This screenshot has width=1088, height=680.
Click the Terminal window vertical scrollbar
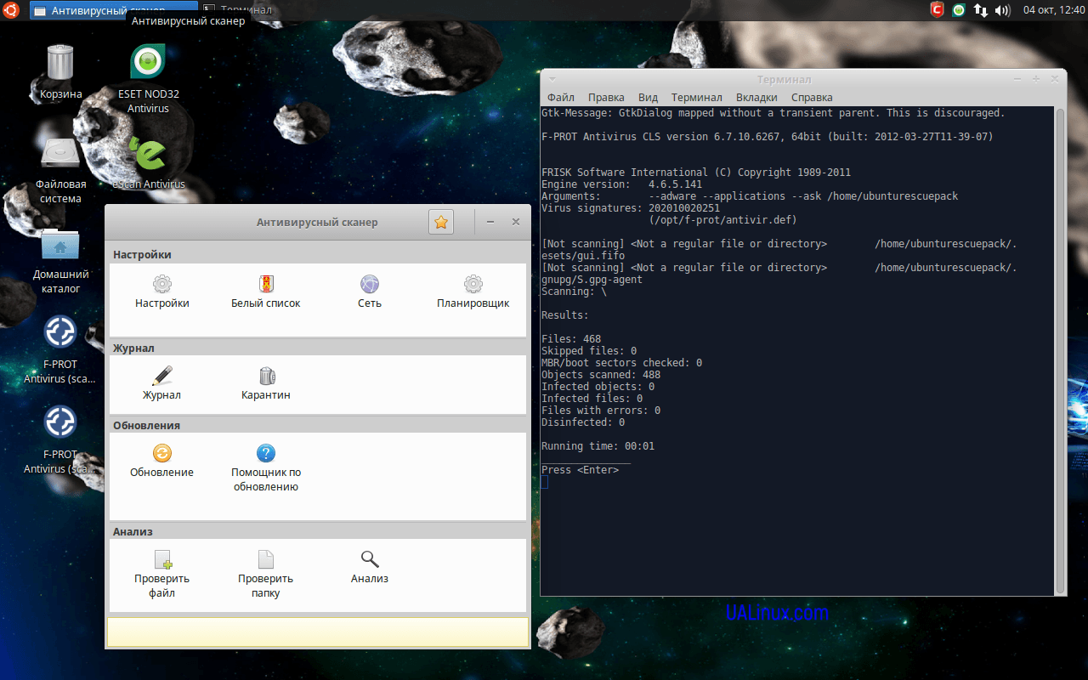pos(1059,350)
